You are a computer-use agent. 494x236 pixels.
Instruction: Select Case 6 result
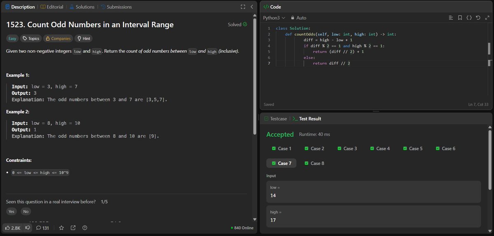pos(446,148)
